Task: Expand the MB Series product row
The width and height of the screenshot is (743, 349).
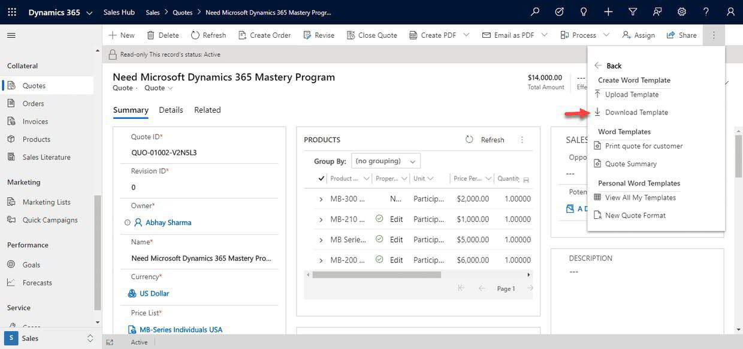Action: point(321,240)
